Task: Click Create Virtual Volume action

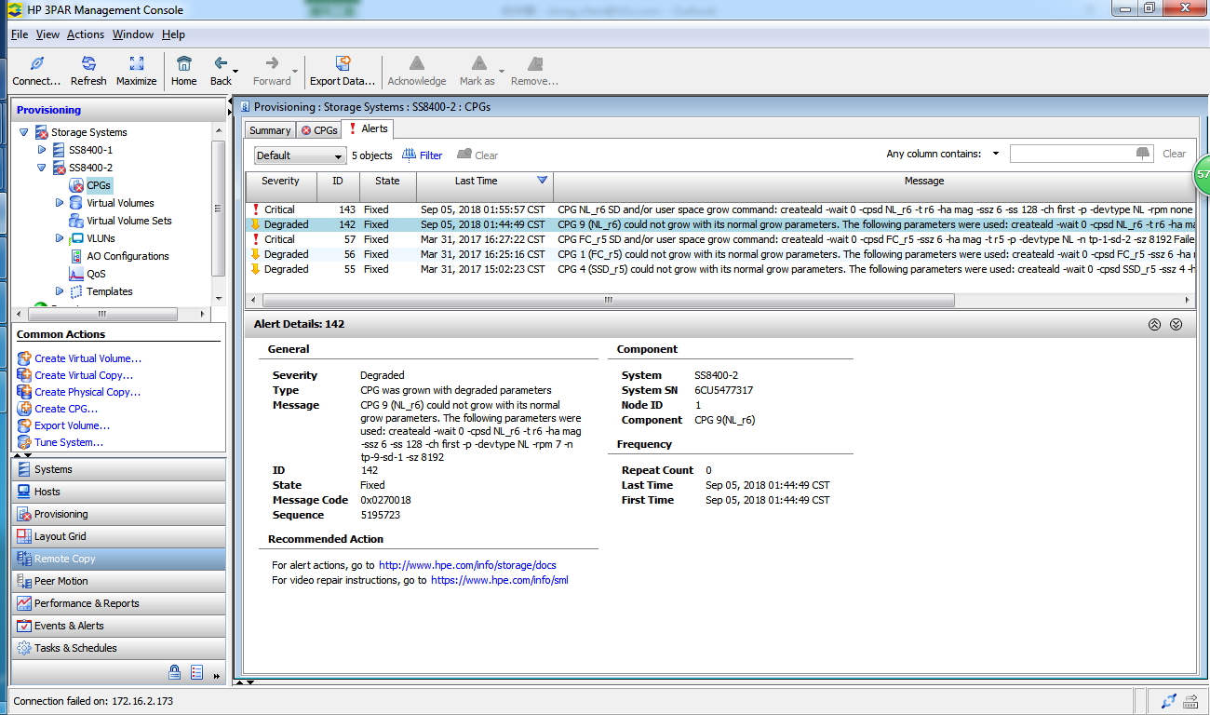Action: tap(79, 358)
